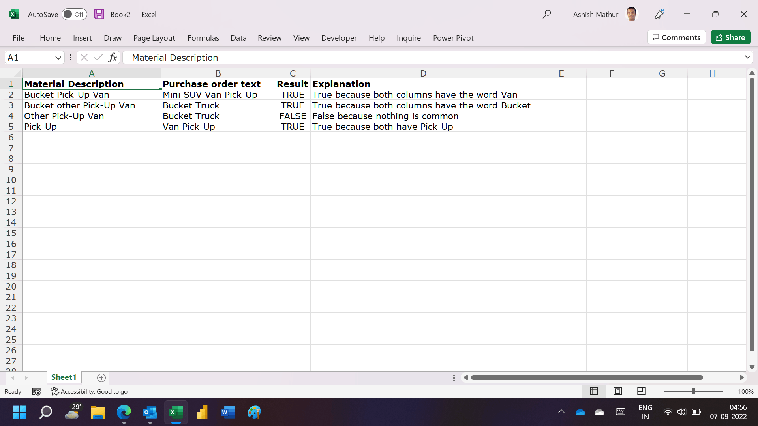
Task: Select row 6 header
Action: (11, 137)
